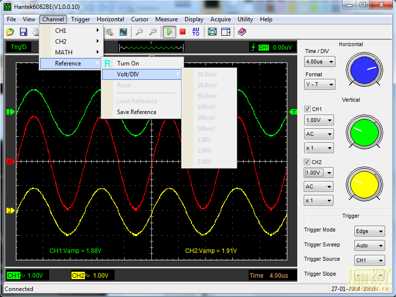Screen dimensions: 396x297
Task: Open the Trigger Source CH1 dropdown
Action: pos(370,260)
